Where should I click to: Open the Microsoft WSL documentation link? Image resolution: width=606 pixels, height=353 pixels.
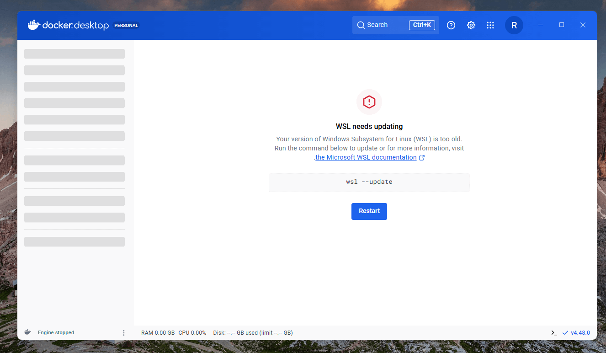coord(366,157)
